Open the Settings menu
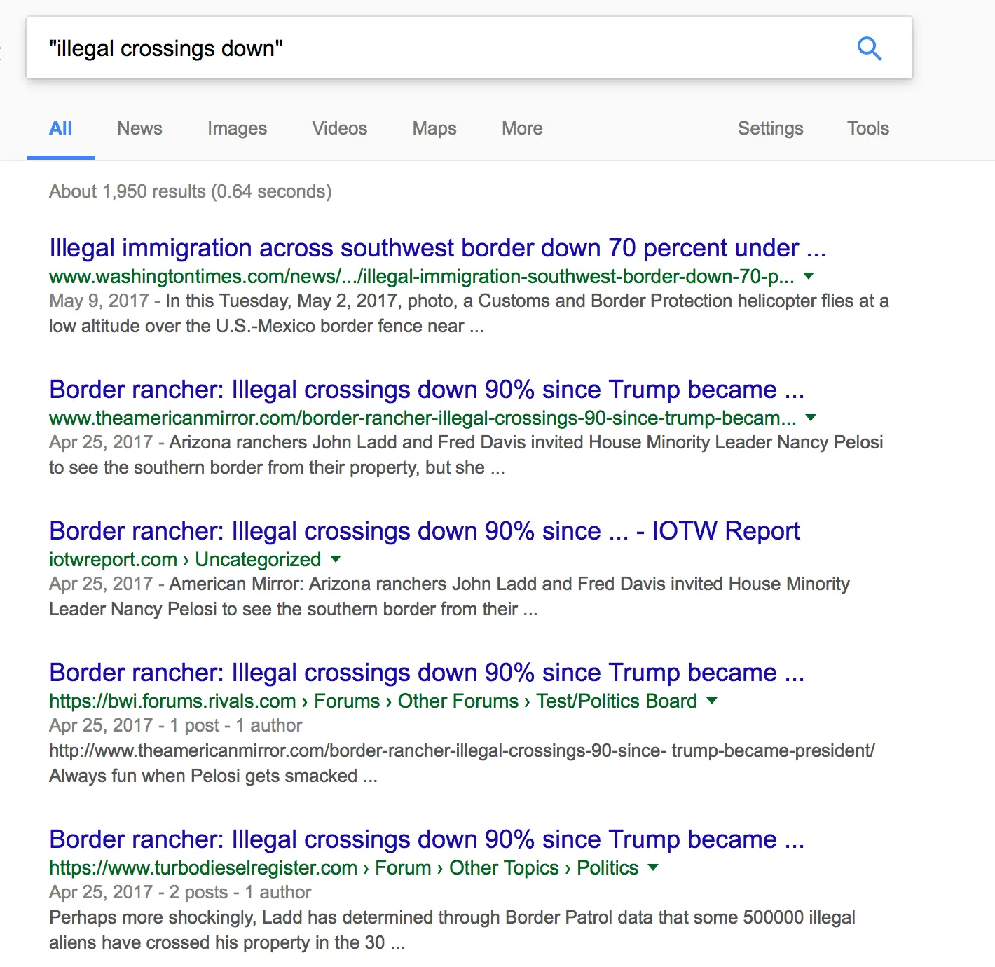 (770, 128)
